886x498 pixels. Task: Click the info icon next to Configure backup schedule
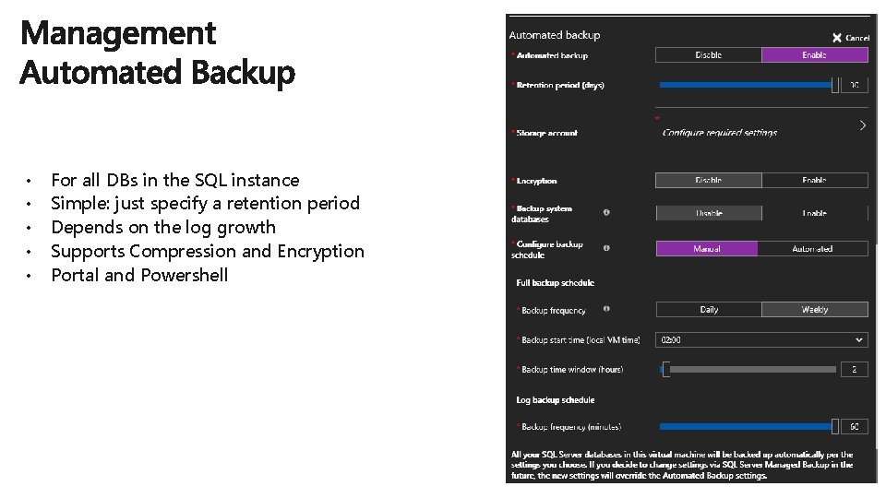(606, 247)
